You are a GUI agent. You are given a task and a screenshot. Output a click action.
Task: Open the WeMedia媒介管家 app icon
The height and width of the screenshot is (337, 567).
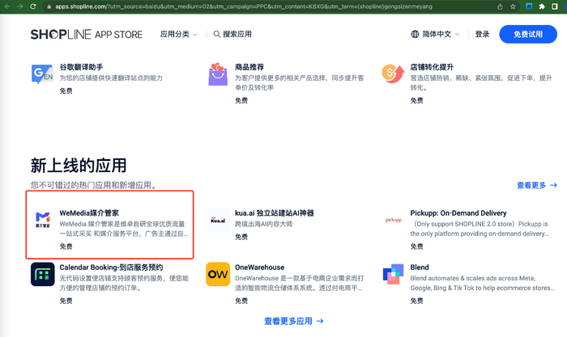(43, 220)
